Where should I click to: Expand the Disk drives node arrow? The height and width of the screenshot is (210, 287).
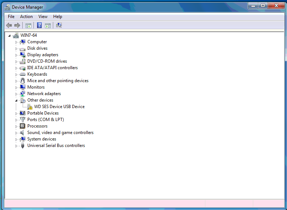coord(16,49)
